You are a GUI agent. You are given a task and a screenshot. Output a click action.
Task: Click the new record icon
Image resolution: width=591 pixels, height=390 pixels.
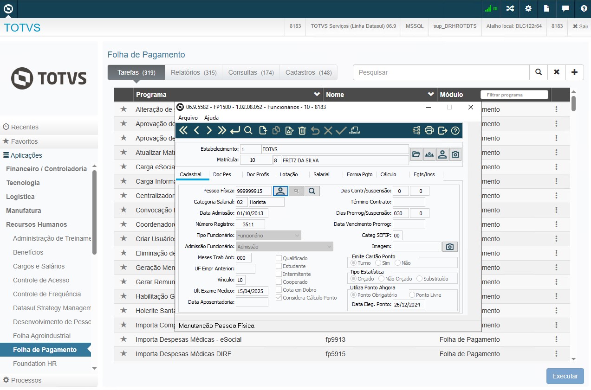click(263, 131)
